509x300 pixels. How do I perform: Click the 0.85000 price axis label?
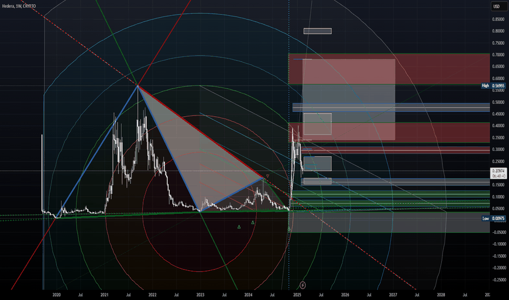click(498, 20)
